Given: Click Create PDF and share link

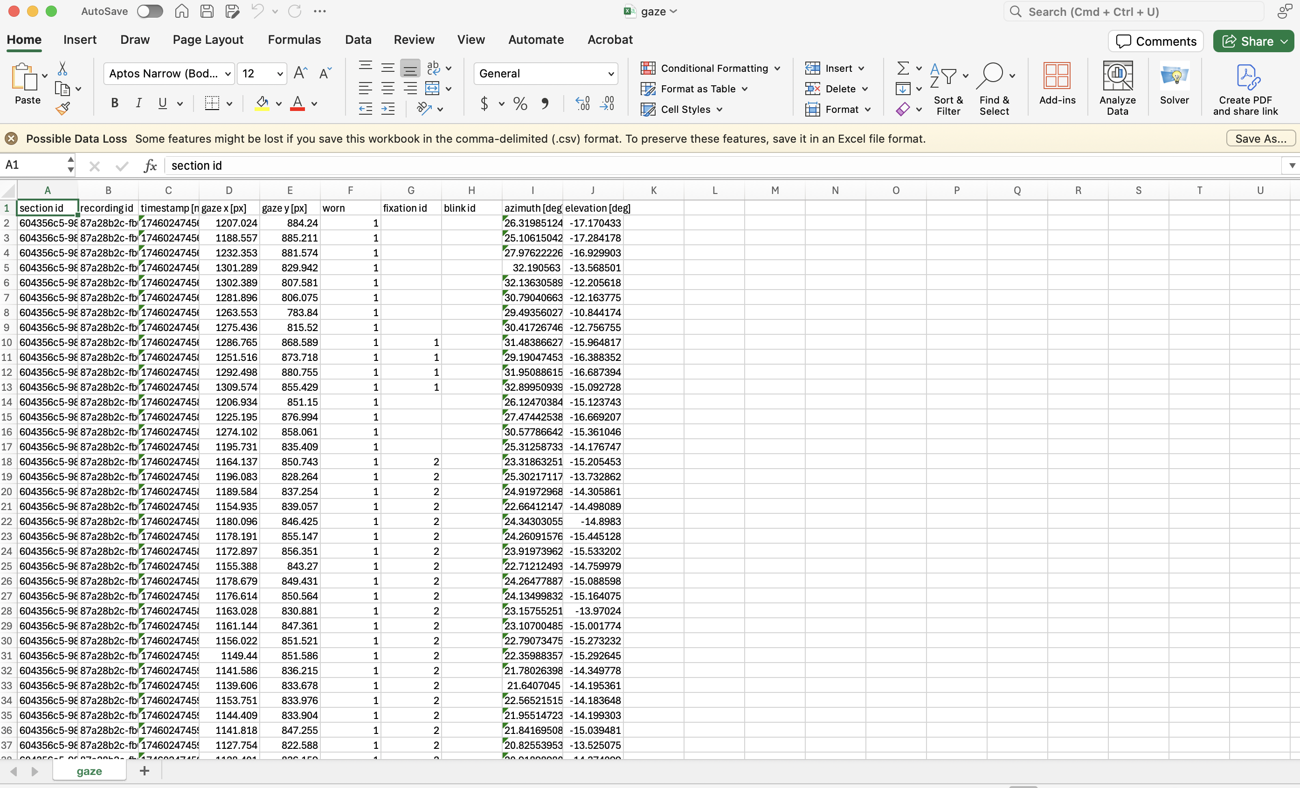Looking at the screenshot, I should tap(1245, 89).
